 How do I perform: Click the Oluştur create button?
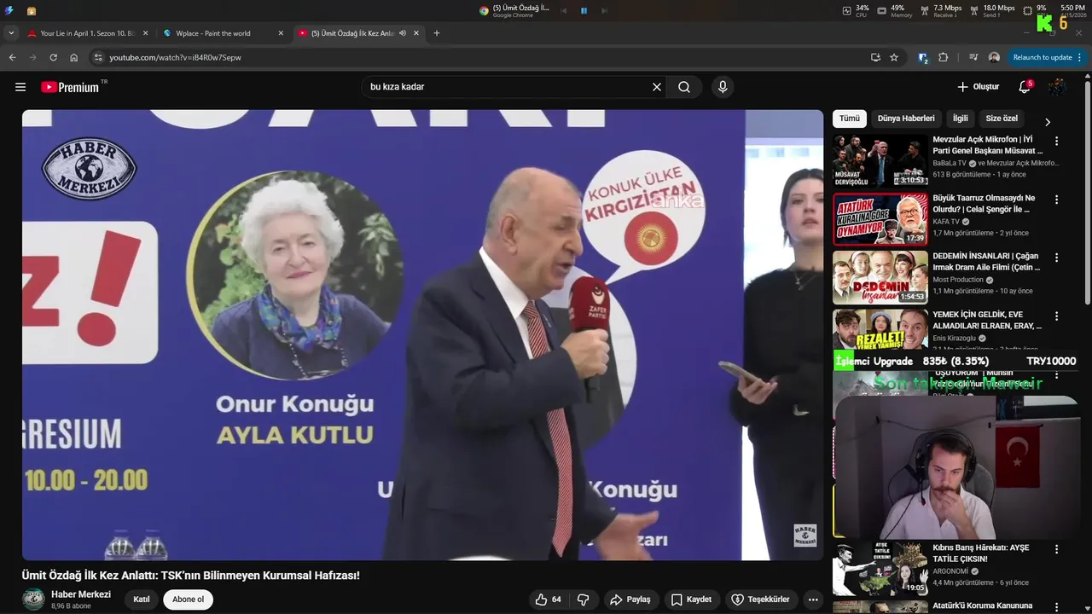coord(978,87)
